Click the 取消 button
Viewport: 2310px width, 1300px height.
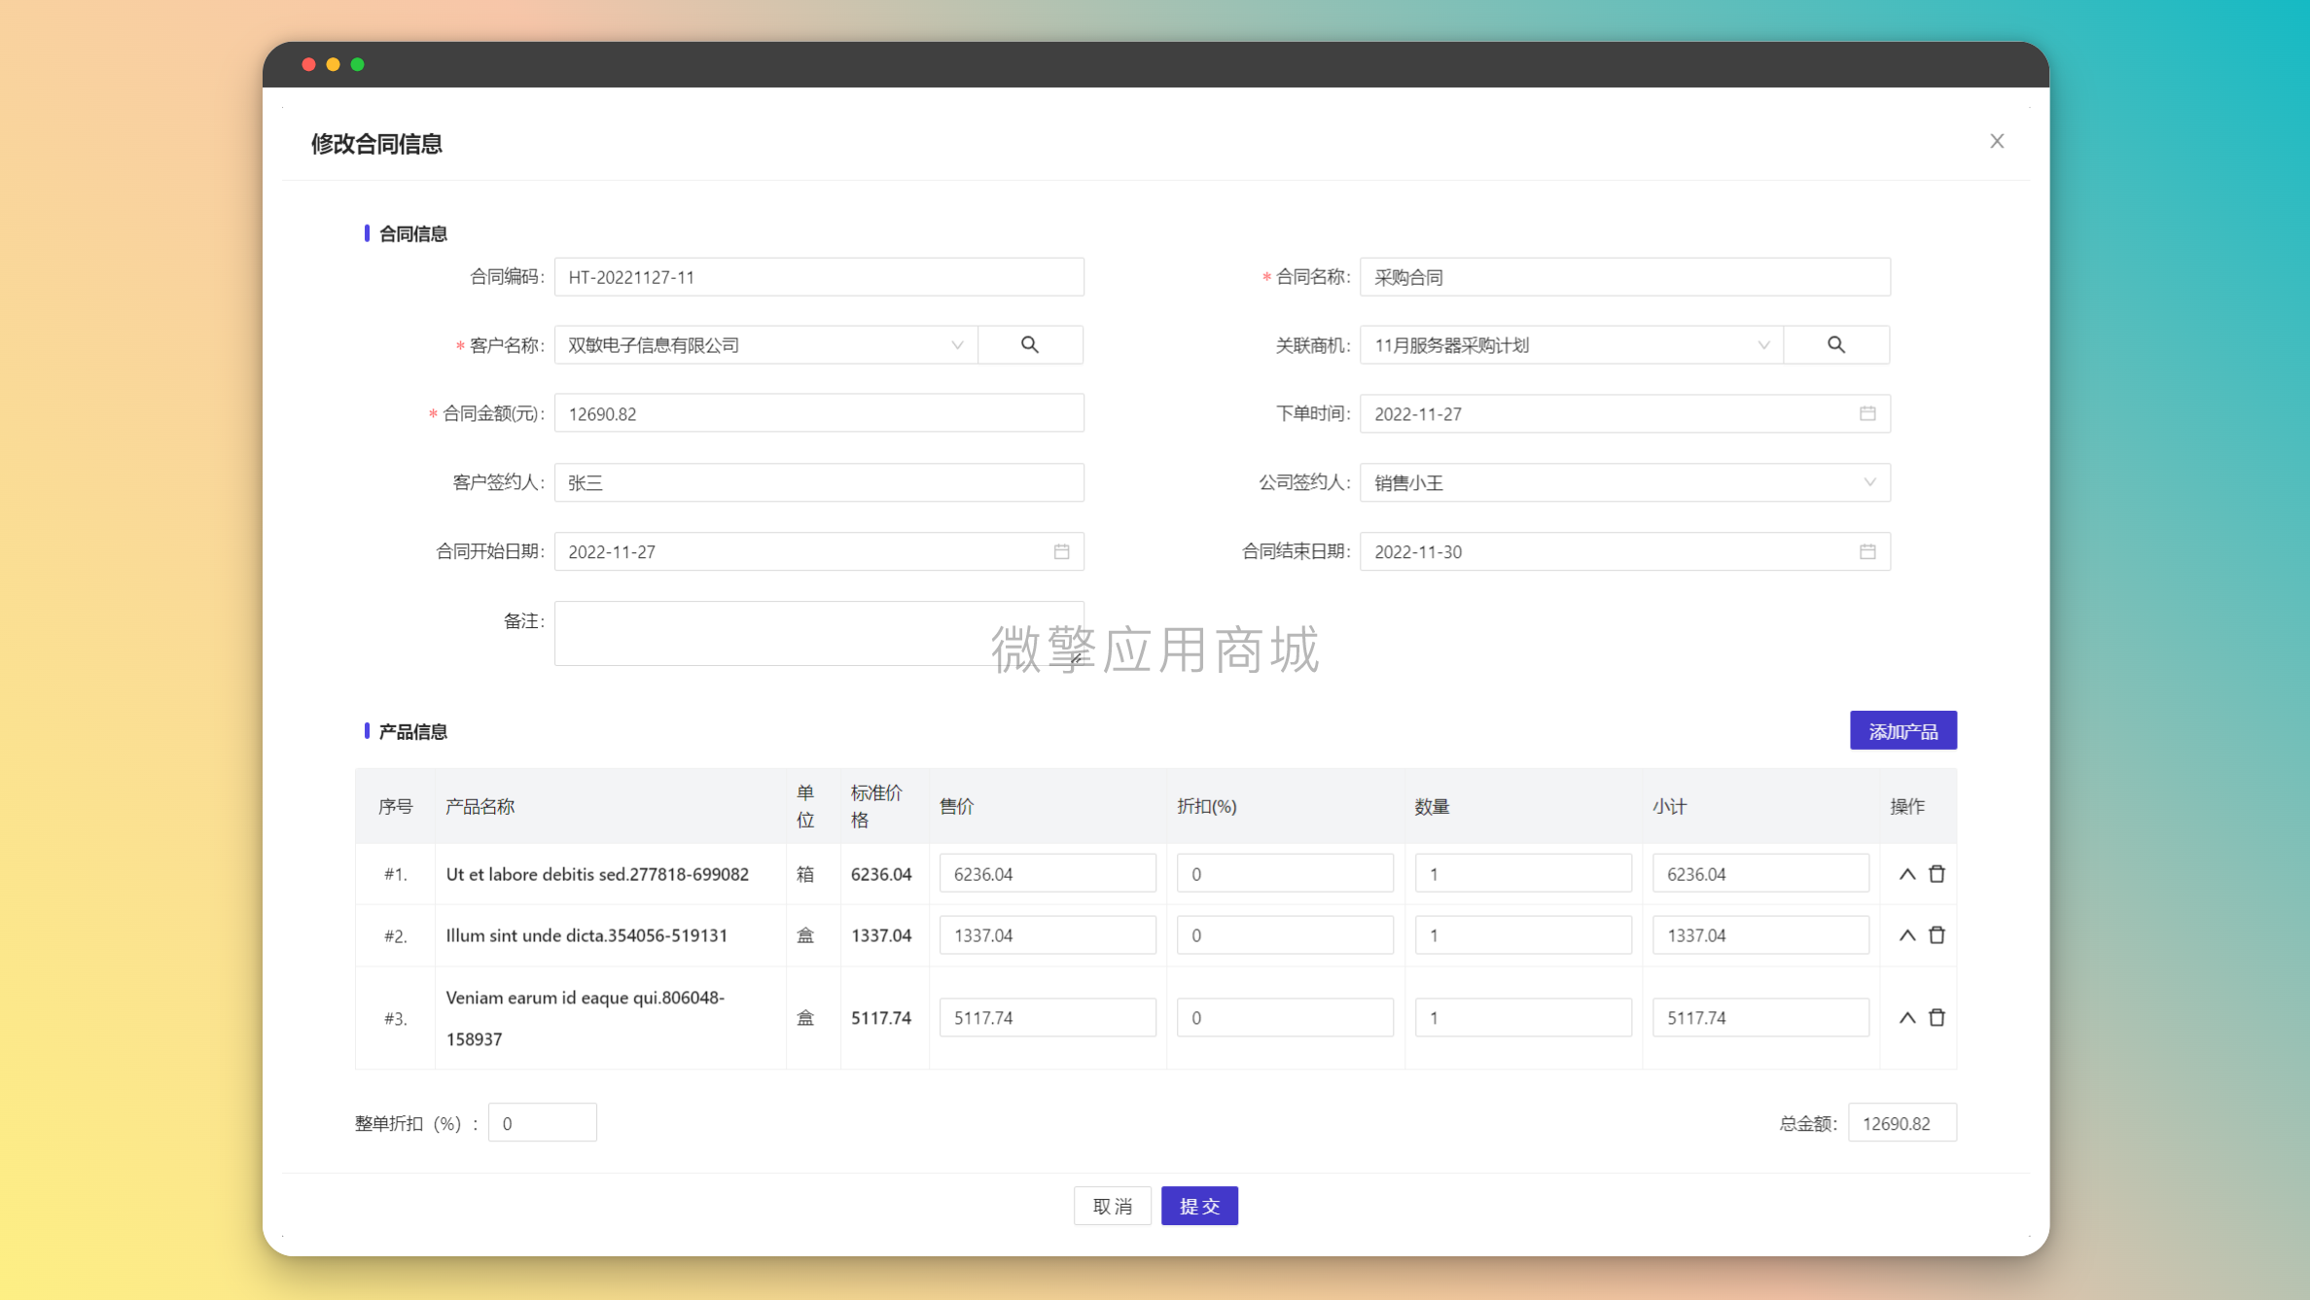click(1112, 1206)
